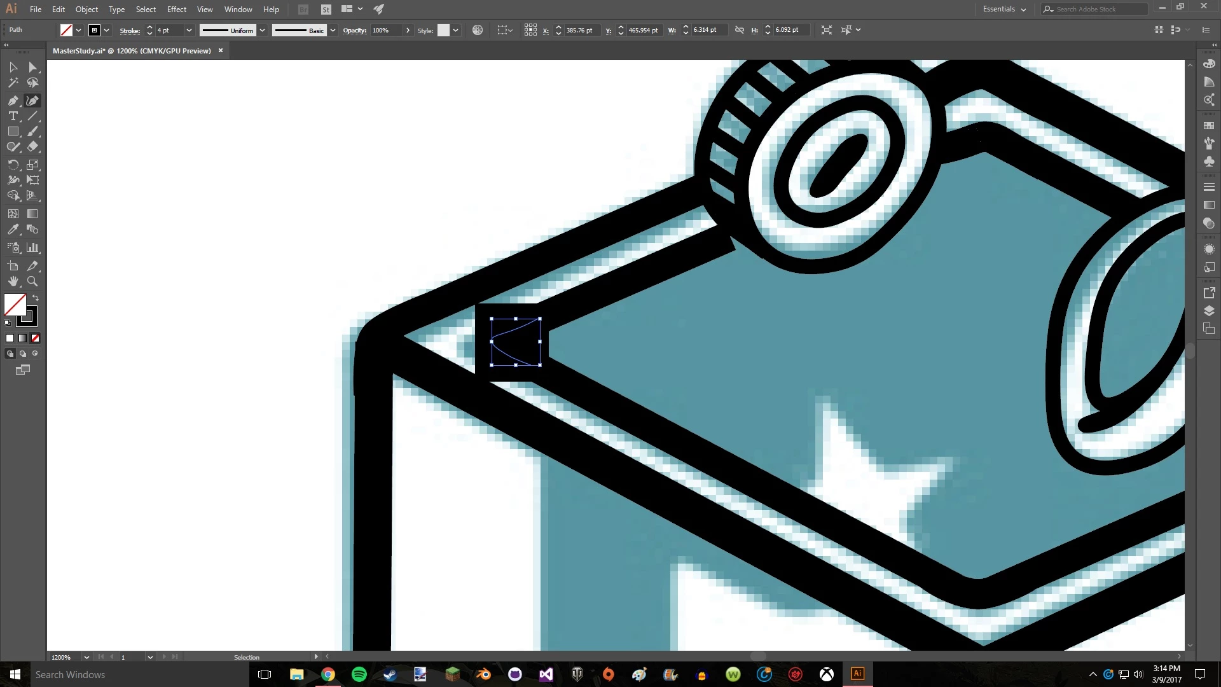Select the Eraser tool
The height and width of the screenshot is (687, 1221).
[33, 147]
